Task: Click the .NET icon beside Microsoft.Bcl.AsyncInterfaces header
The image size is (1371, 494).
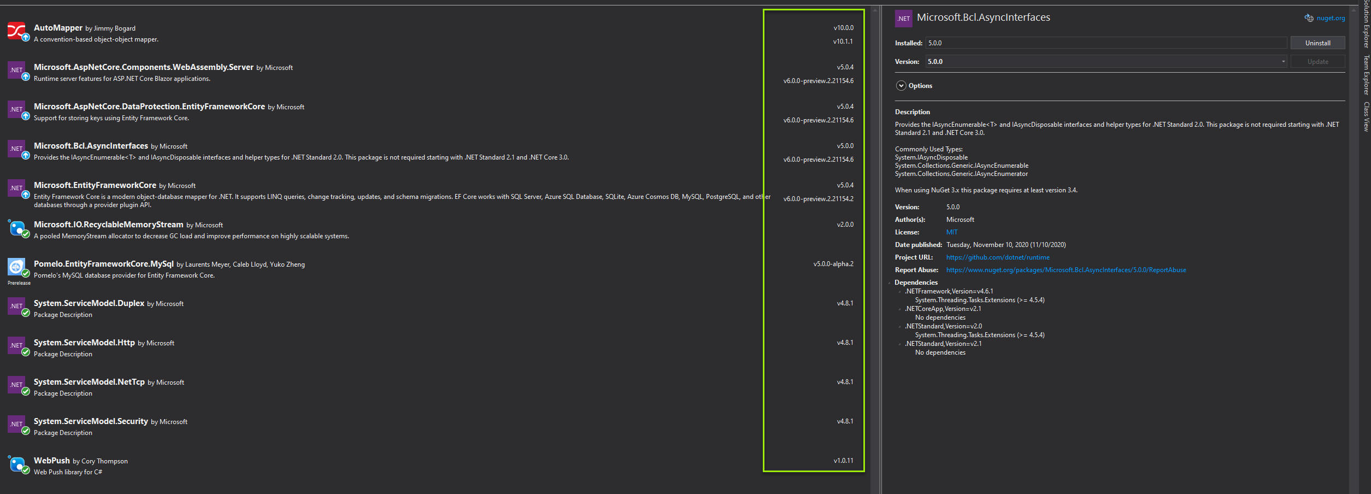Action: [903, 19]
